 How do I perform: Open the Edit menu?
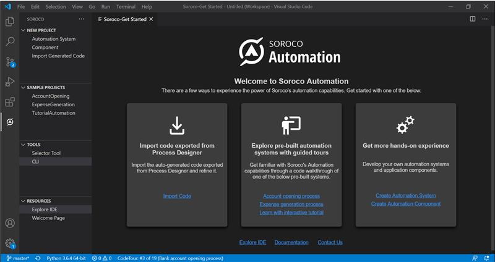pyautogui.click(x=35, y=6)
